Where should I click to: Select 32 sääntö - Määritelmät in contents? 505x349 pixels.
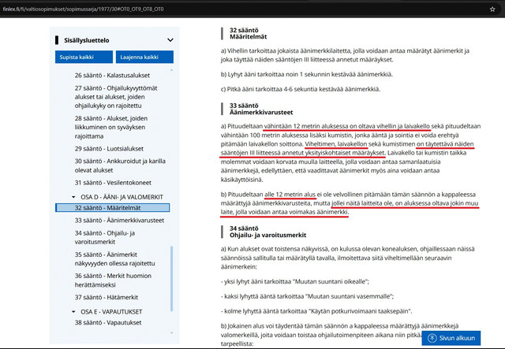coord(112,208)
